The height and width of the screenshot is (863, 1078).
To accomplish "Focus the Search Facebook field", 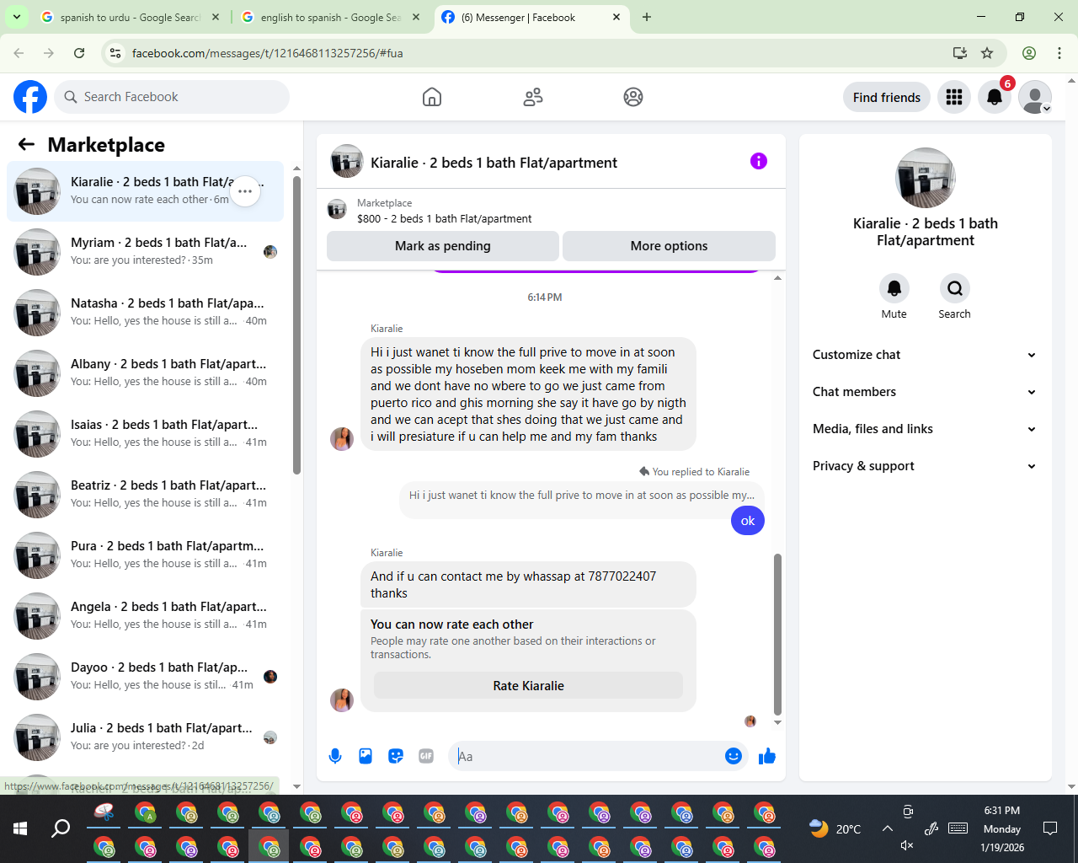I will pyautogui.click(x=172, y=97).
